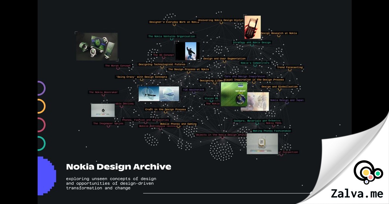Select 'Colours, Materials and Graphics' label
389x204 pixels.
[257, 121]
